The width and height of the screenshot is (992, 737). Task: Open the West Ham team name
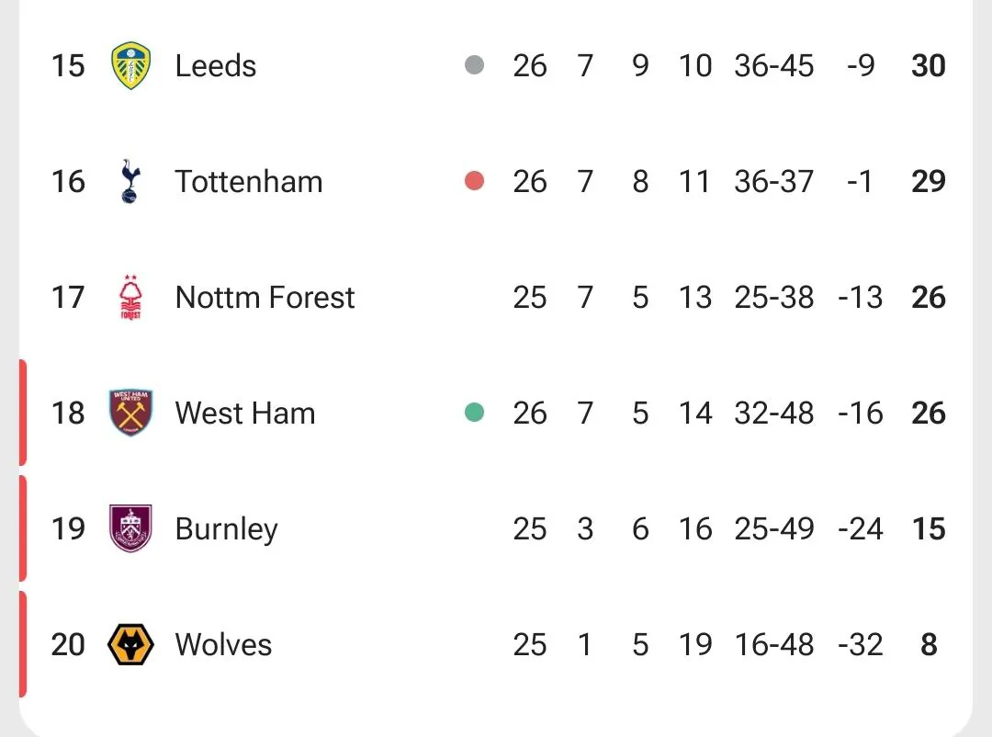(245, 414)
